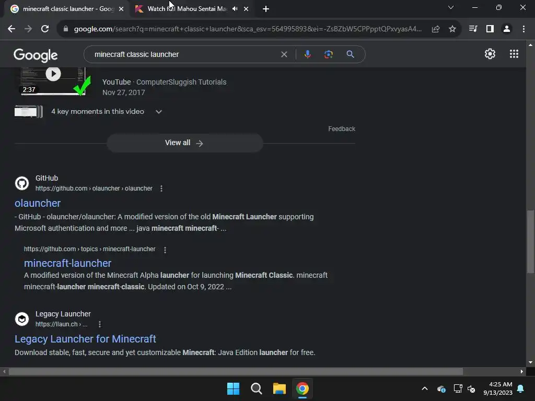Viewport: 535px width, 401px height.
Task: Bookmark this tab with star icon
Action: (452, 29)
